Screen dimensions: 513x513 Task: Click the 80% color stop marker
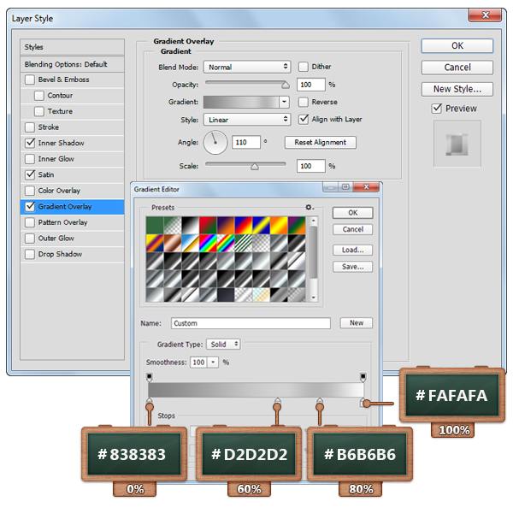(x=320, y=402)
